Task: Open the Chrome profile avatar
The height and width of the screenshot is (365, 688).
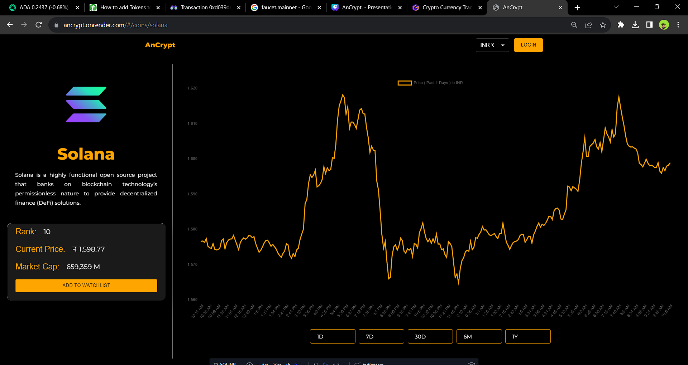Action: click(x=664, y=25)
